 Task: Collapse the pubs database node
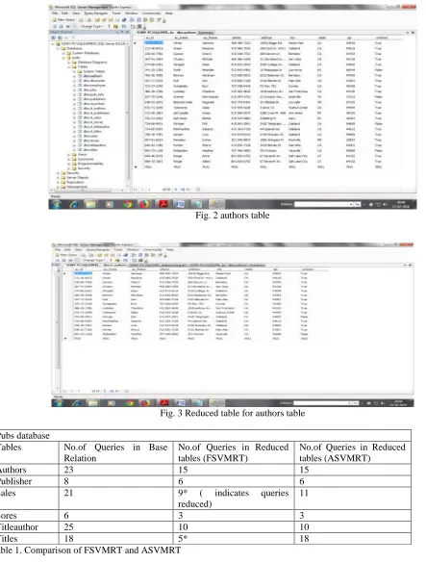click(x=63, y=58)
